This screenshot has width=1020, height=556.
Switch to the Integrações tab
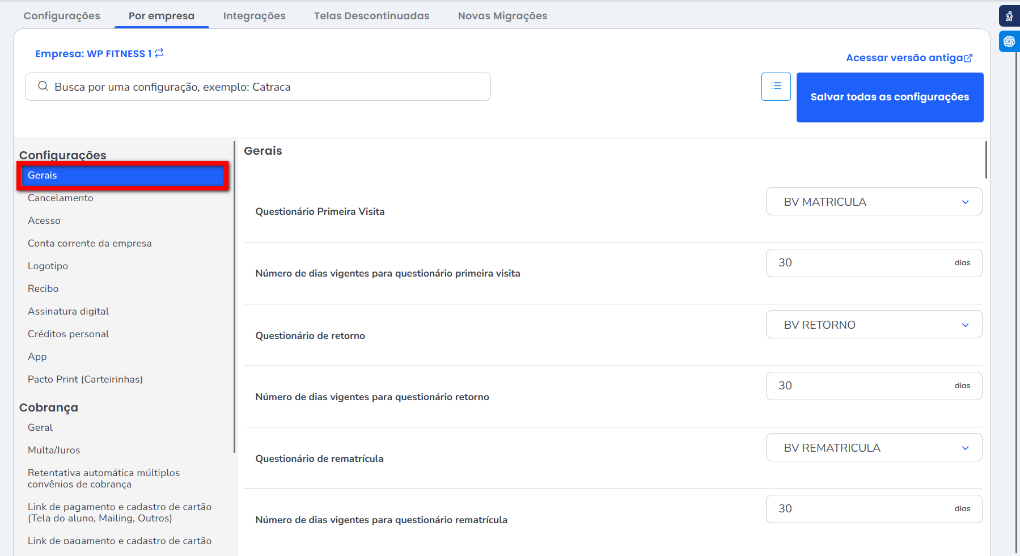coord(254,16)
